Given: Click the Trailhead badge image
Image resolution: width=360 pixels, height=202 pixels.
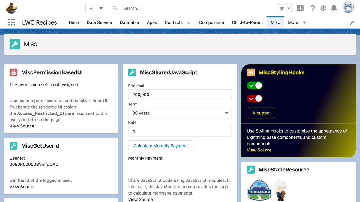Looking at the screenshot, I should 260,190.
